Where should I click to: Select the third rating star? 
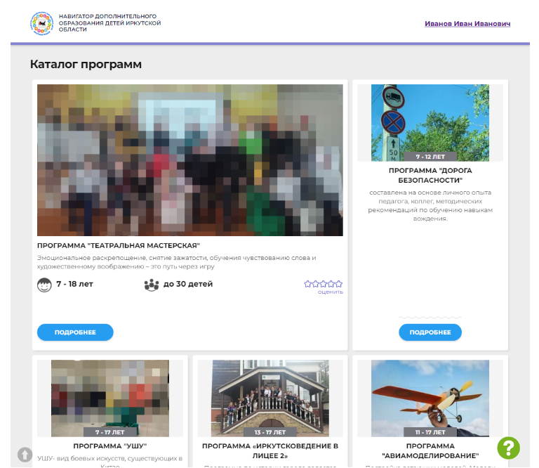[324, 284]
